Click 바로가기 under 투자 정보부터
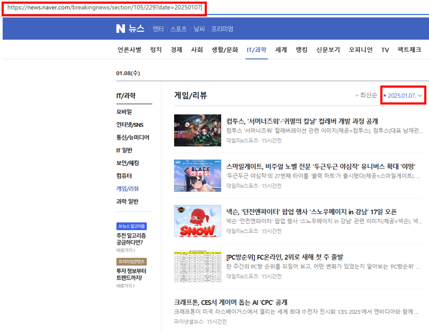Screen dimensions: 429x331 click(x=125, y=286)
